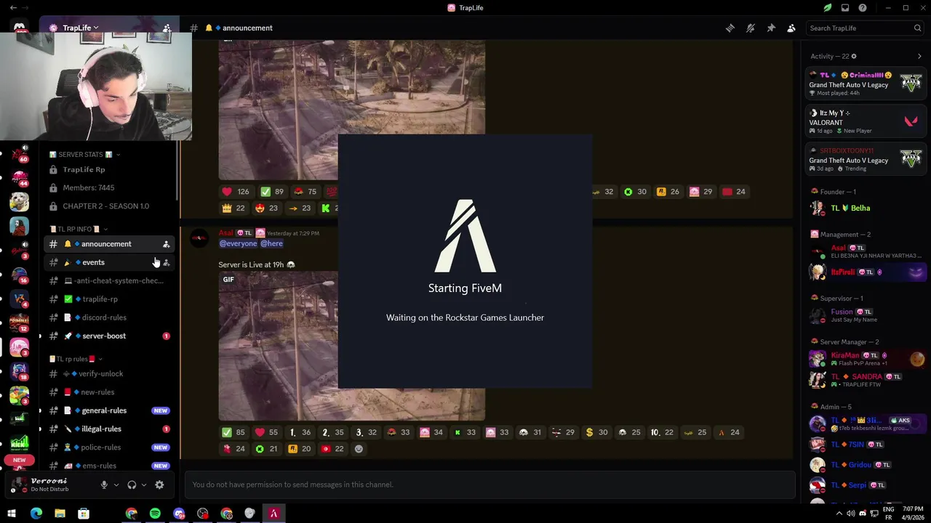
Task: Toggle the green check reaction with 89
Action: pos(272,192)
